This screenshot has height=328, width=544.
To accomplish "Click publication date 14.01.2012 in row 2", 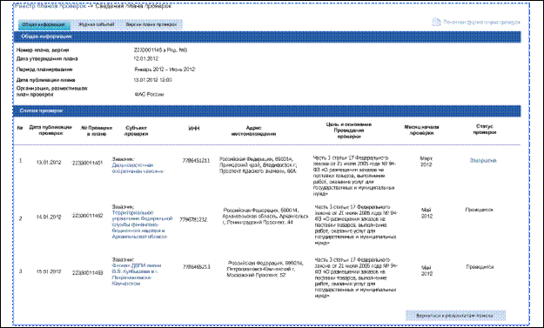I will point(49,218).
